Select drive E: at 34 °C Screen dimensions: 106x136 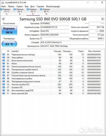[x=20, y=12]
